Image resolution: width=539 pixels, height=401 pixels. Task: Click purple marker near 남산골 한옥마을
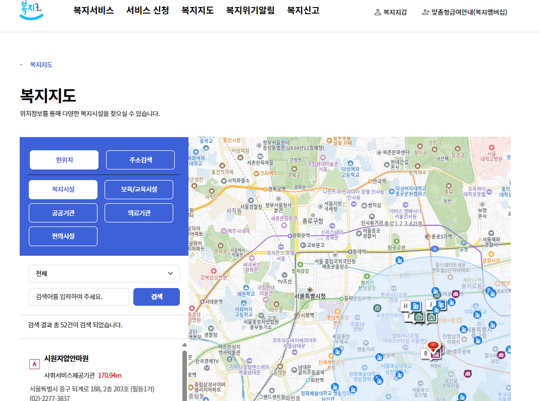467,373
